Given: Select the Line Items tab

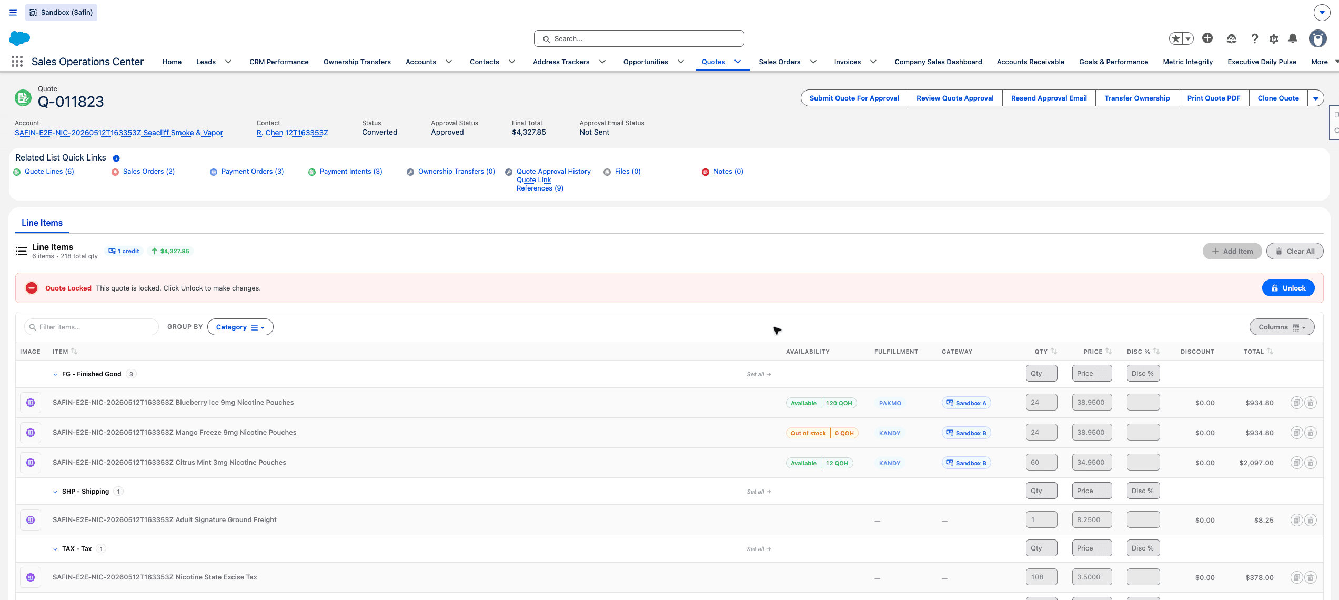Looking at the screenshot, I should click(42, 223).
